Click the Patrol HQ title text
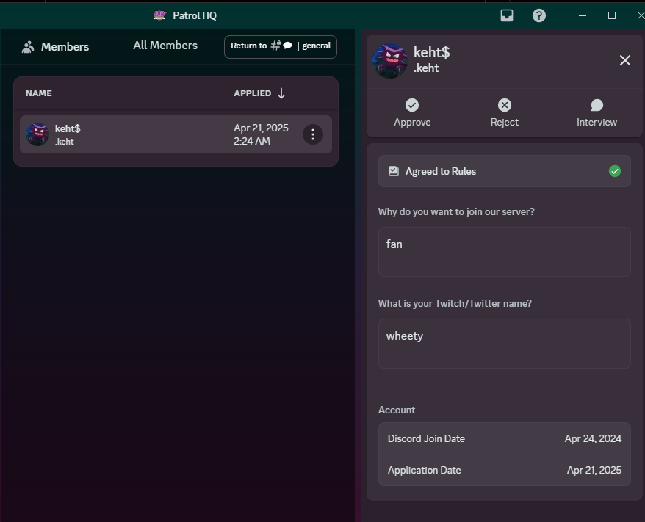Viewport: 645px width, 522px height. (195, 15)
